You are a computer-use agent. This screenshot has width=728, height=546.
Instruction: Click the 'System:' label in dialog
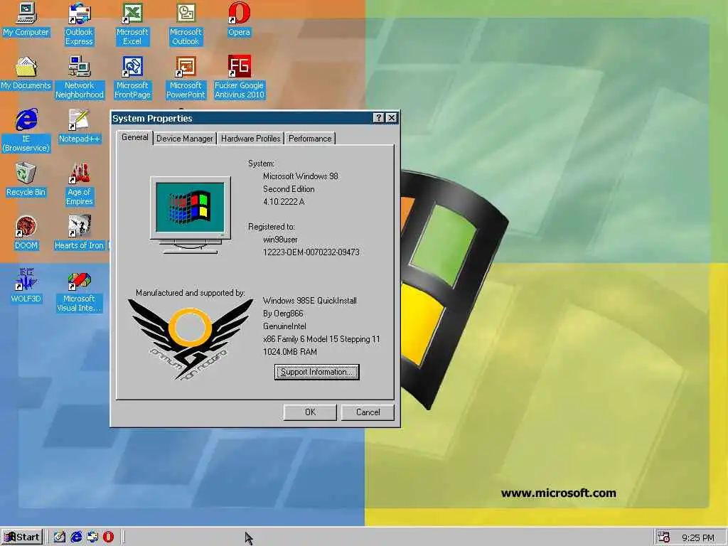pos(261,164)
